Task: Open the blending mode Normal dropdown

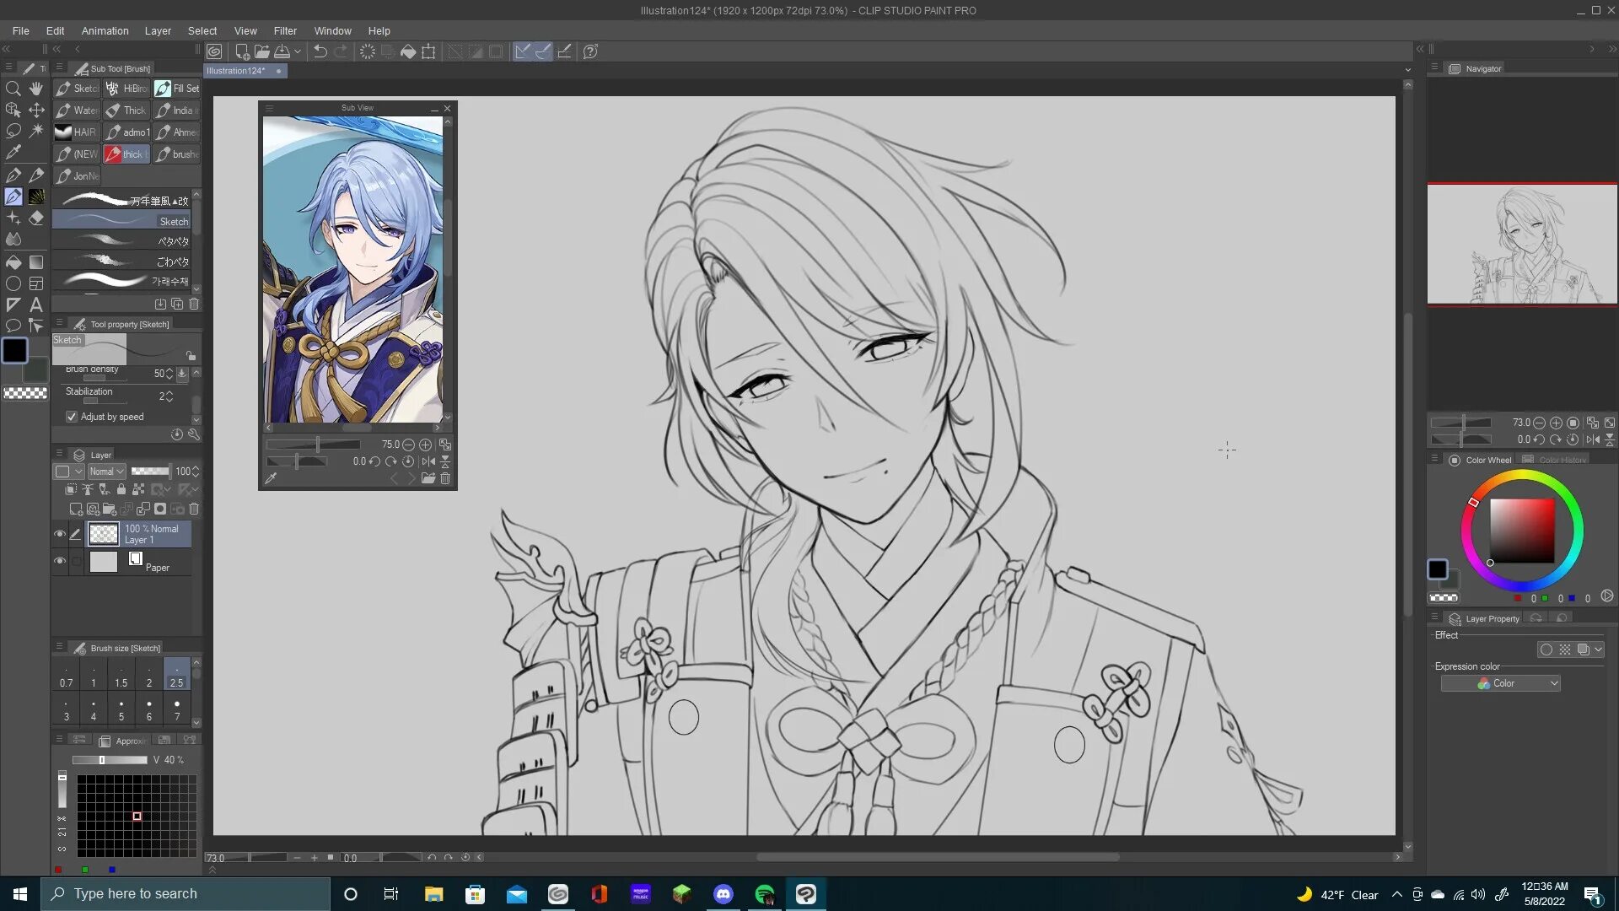Action: 107,472
